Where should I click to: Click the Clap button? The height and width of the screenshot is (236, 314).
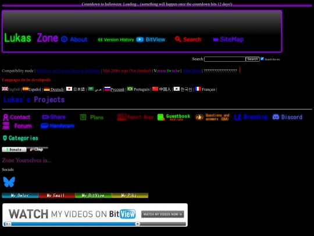pyautogui.click(x=37, y=149)
